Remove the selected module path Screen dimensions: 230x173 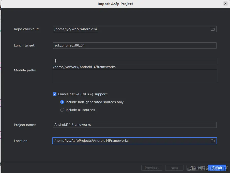tap(62, 61)
